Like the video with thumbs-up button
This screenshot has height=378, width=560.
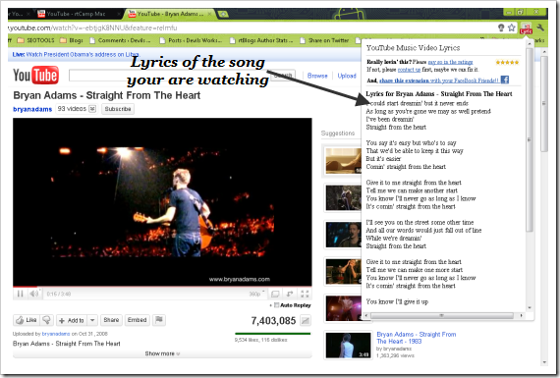pyautogui.click(x=27, y=320)
